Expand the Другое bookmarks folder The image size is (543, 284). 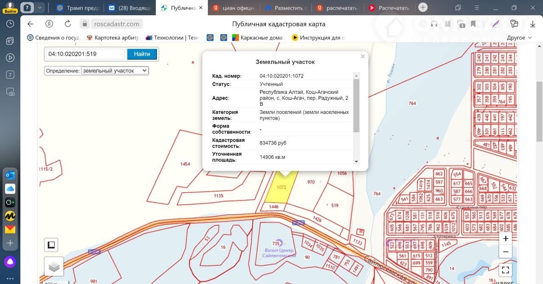519,38
